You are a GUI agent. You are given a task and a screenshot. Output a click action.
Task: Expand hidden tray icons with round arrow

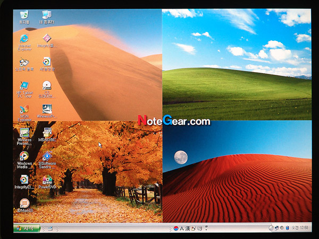(x=271, y=228)
